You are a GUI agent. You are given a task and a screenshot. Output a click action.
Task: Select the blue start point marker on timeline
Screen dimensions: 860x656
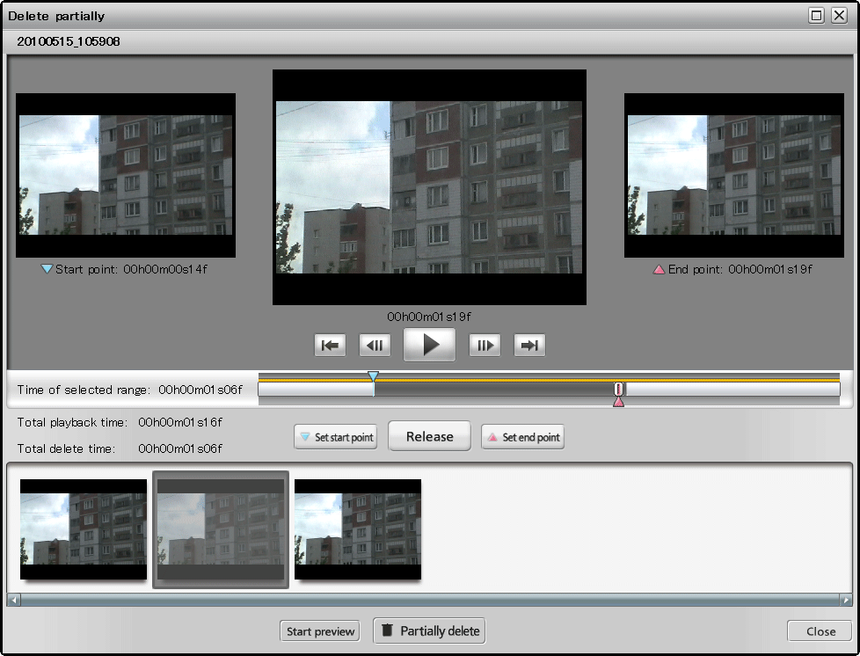(x=373, y=377)
